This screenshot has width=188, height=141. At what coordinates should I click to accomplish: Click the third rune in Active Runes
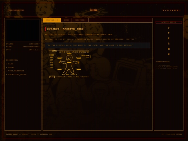pos(169,38)
